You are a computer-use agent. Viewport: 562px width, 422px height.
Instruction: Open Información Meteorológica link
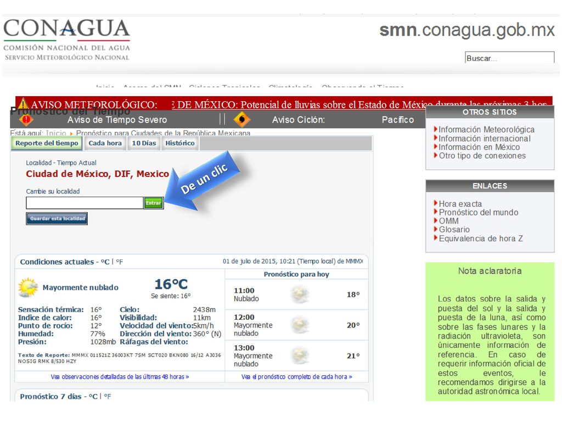tap(486, 130)
